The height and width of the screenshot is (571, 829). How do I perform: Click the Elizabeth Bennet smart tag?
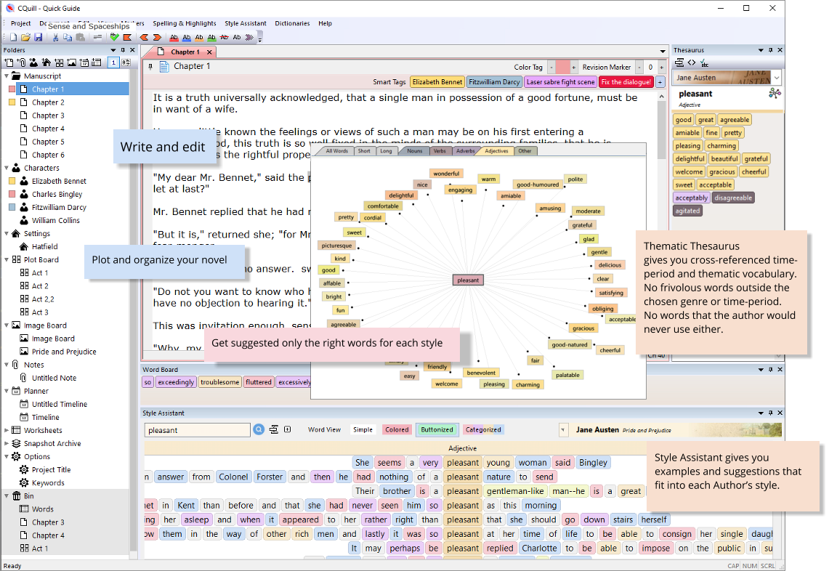[437, 82]
